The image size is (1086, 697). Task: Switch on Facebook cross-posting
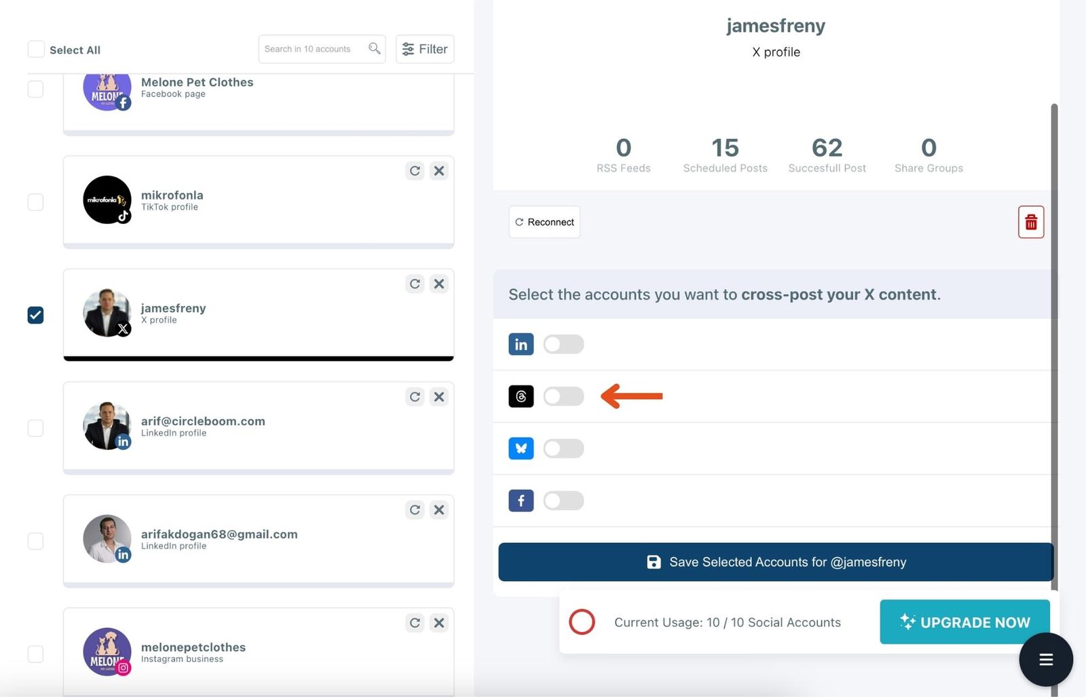(x=563, y=501)
